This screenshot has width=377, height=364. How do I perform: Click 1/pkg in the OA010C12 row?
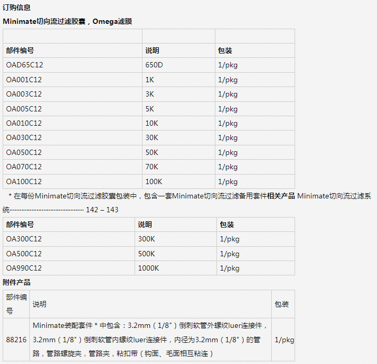pos(228,124)
